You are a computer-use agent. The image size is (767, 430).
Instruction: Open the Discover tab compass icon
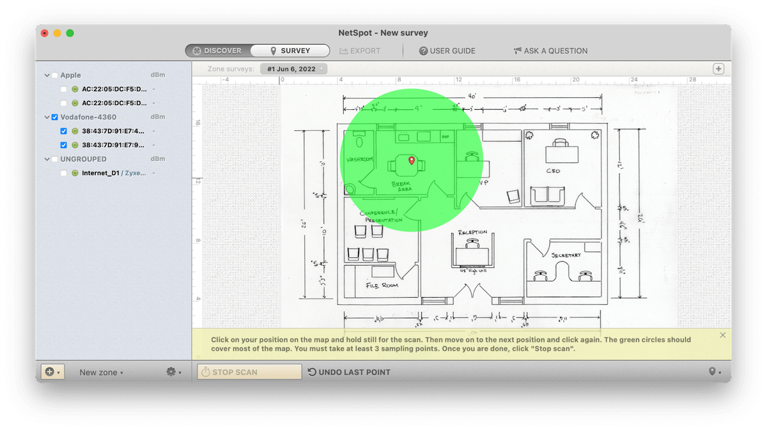click(196, 50)
